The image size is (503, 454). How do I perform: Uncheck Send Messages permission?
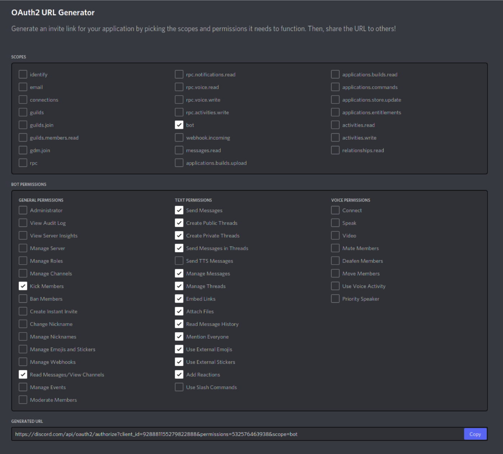(179, 210)
